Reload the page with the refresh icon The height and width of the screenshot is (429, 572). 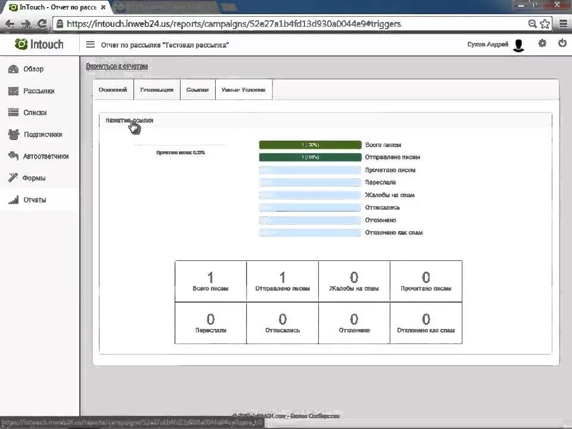(42, 24)
